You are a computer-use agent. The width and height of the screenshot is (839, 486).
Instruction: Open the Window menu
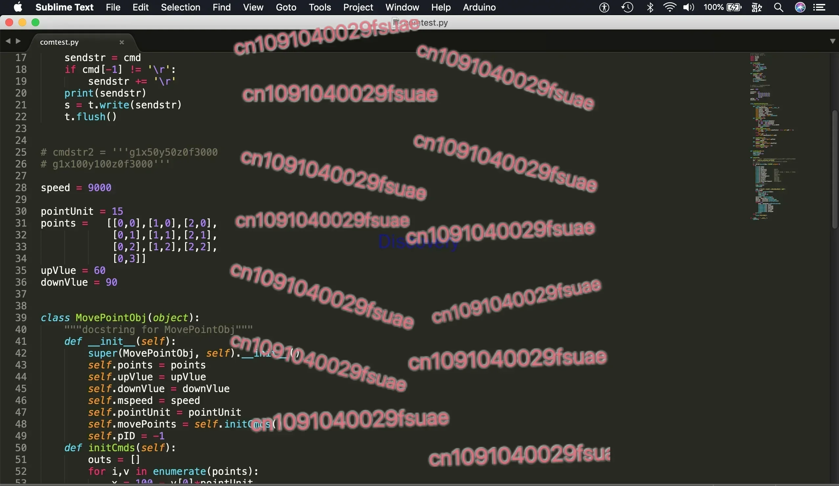pyautogui.click(x=402, y=7)
